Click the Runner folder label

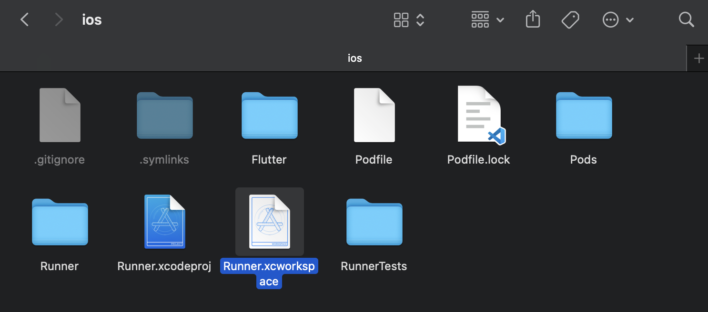coord(60,266)
